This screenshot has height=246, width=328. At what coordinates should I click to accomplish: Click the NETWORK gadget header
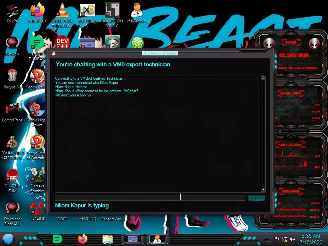coord(291,145)
